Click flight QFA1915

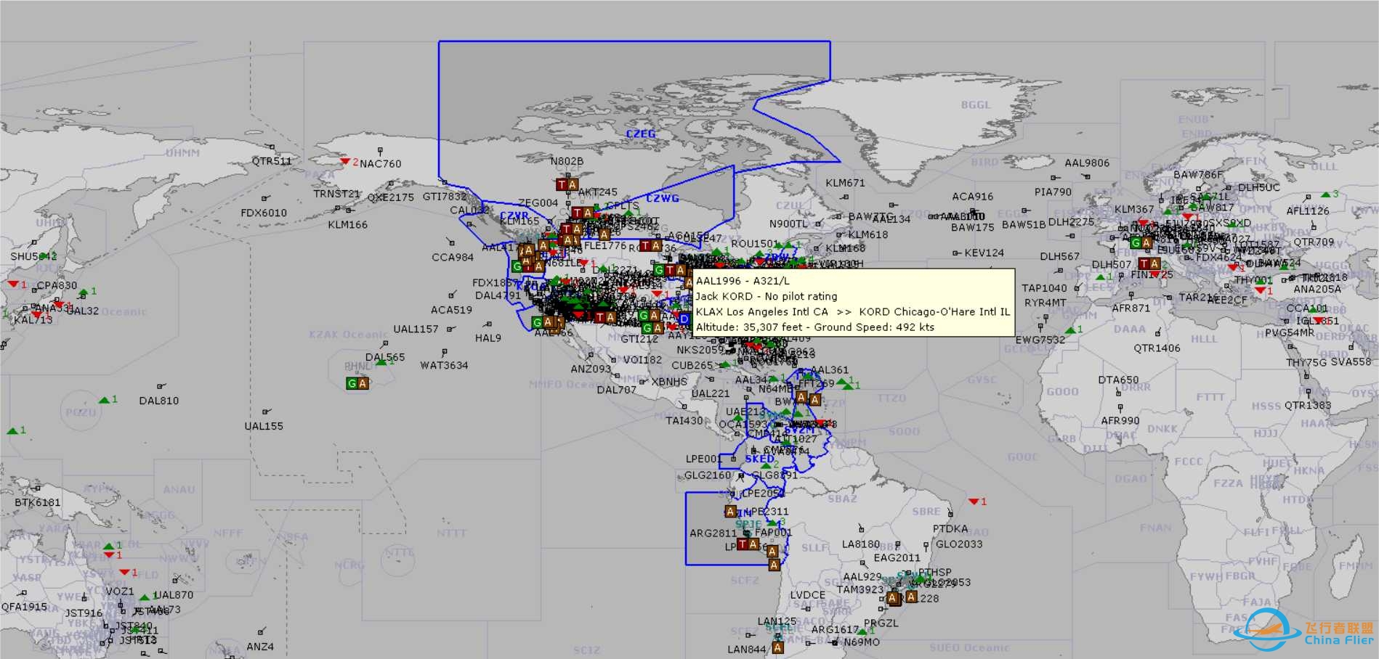pos(24,606)
